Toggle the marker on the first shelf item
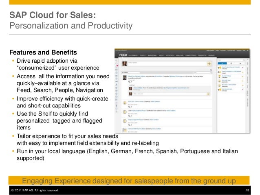260x195 pixels. point(242,68)
